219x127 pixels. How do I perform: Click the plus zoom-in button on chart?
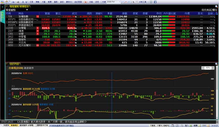(213, 68)
